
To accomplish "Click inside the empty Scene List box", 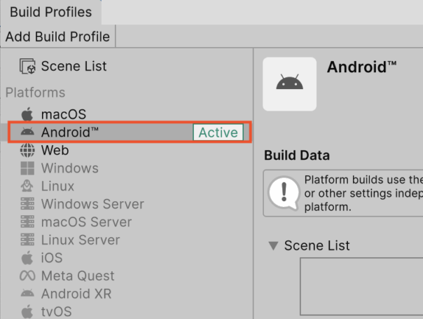I will click(361, 287).
